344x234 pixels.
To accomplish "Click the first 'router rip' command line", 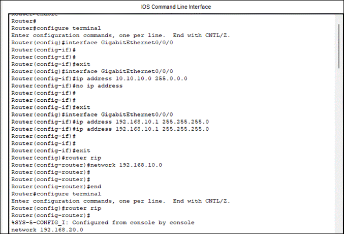I will click(56, 158).
